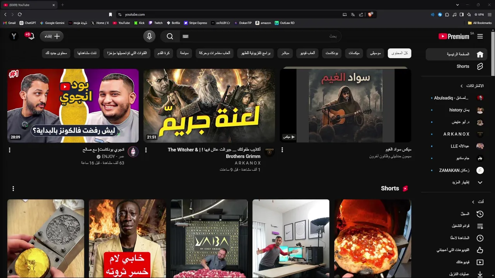
Task: Open the Subscriptions (الاشتراكات) section chevron
Action: pyautogui.click(x=461, y=86)
